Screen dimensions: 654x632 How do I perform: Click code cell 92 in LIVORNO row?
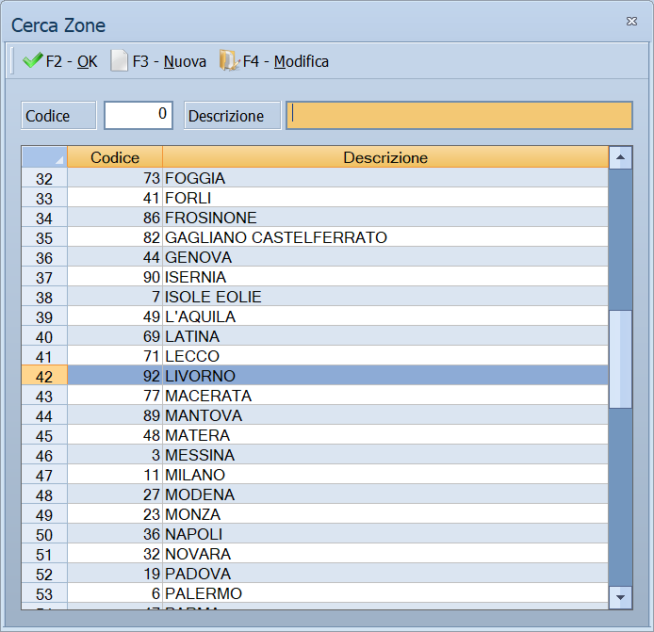click(x=115, y=376)
